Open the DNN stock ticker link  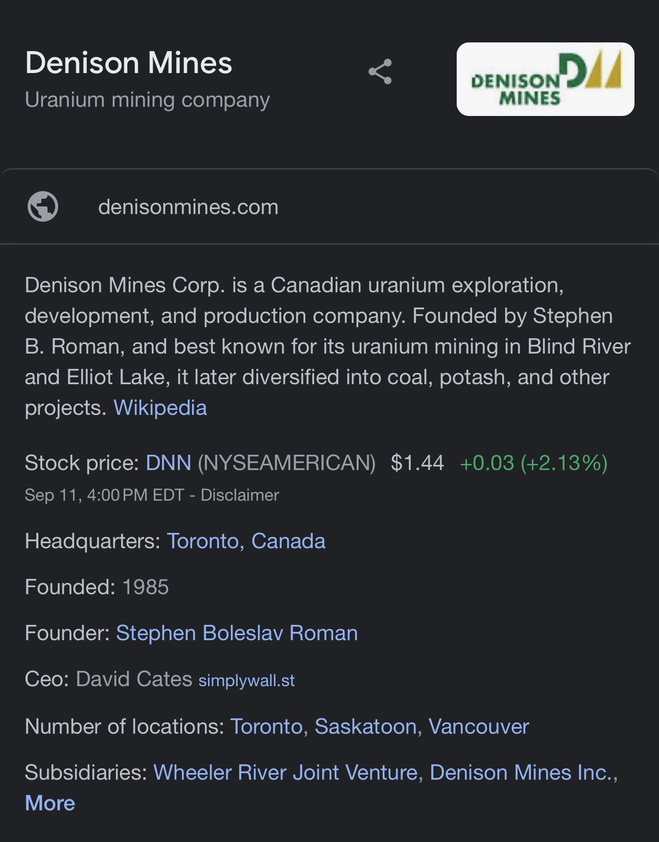pyautogui.click(x=168, y=463)
